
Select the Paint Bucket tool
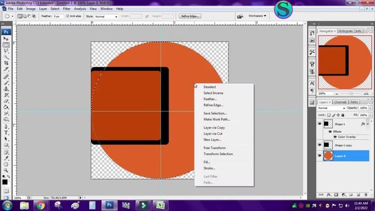click(x=6, y=107)
